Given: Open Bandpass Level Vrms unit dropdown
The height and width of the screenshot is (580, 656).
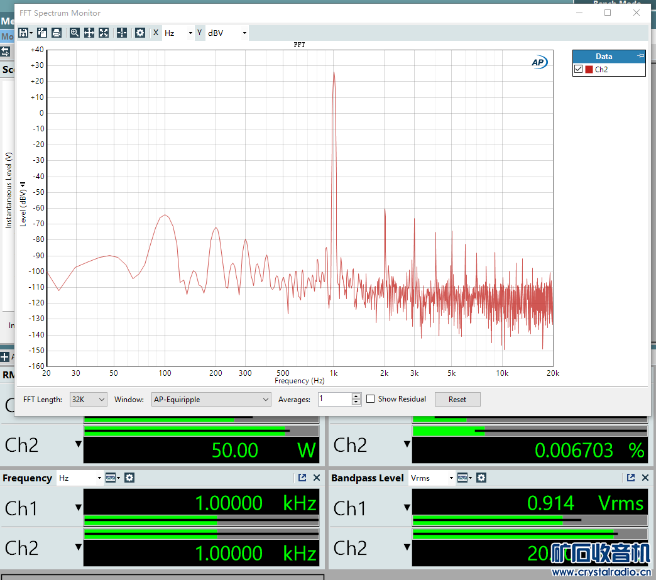Looking at the screenshot, I should [x=430, y=478].
